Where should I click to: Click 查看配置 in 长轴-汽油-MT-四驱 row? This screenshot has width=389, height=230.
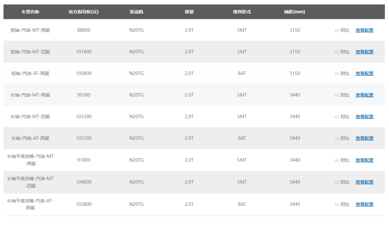[364, 117]
